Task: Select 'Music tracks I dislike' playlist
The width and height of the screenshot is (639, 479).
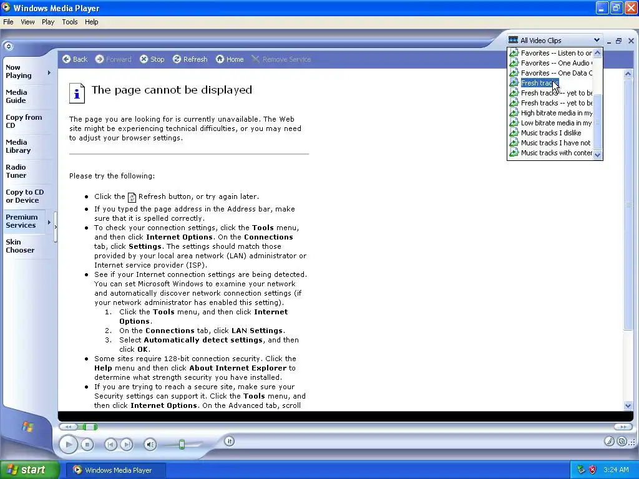Action: (x=551, y=133)
